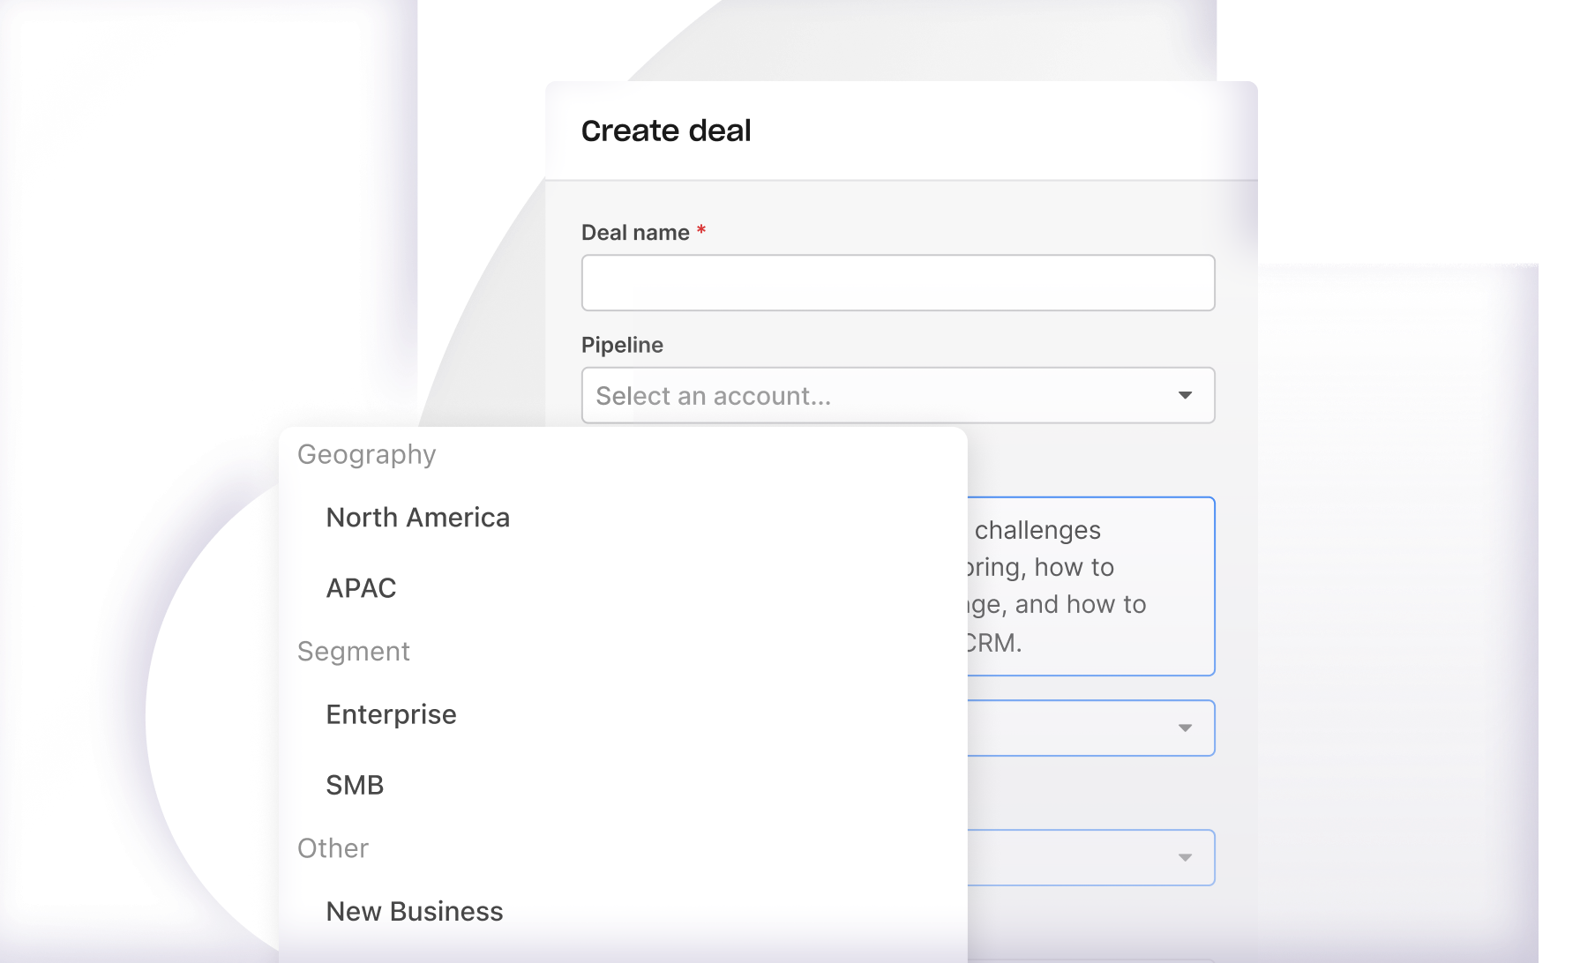Click the Other group header
The width and height of the screenshot is (1595, 963).
[x=333, y=847]
